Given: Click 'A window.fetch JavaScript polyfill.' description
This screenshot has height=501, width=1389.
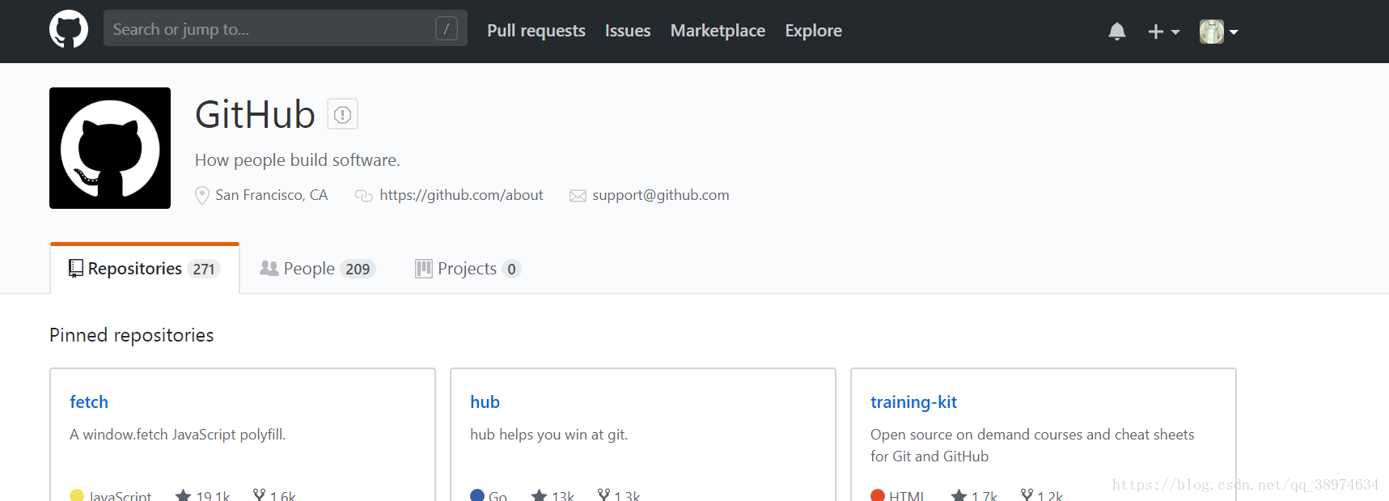Looking at the screenshot, I should tap(177, 435).
